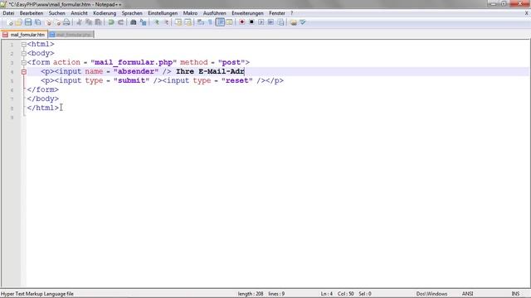Cut selection with the scissors icon
The image size is (531, 298).
pyautogui.click(x=80, y=22)
